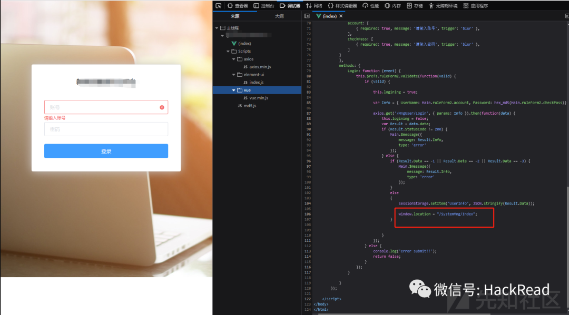Open md5.js file
This screenshot has width=569, height=315.
tap(250, 106)
